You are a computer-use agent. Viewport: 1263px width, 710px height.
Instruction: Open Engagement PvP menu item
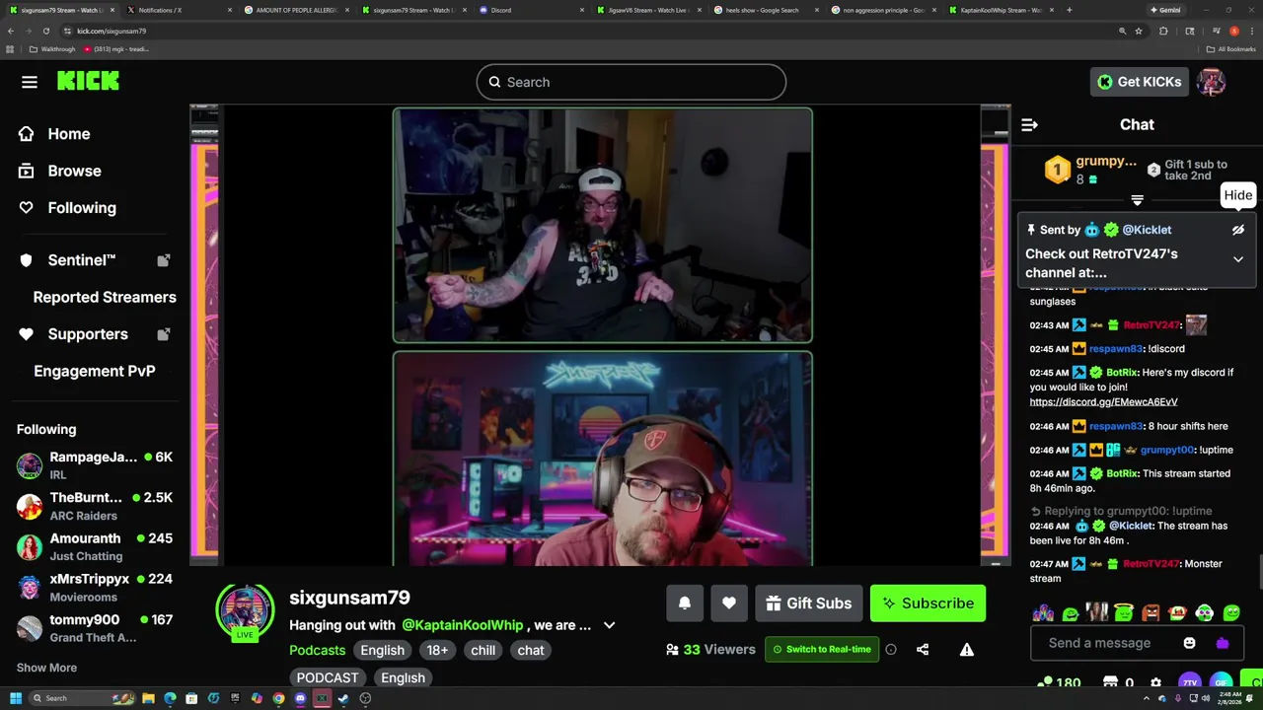pyautogui.click(x=95, y=371)
